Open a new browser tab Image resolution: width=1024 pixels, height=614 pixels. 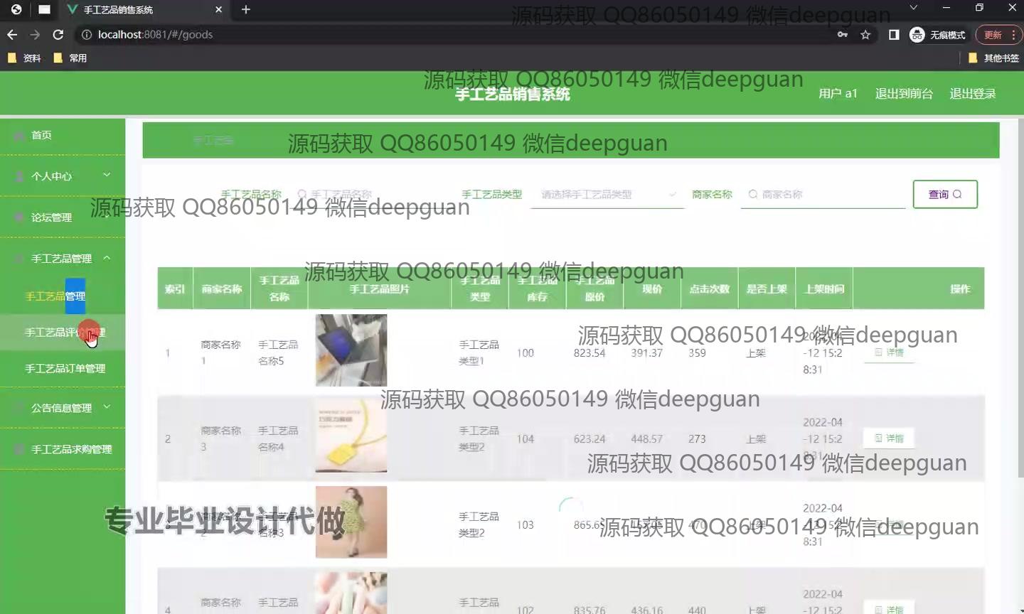point(246,9)
